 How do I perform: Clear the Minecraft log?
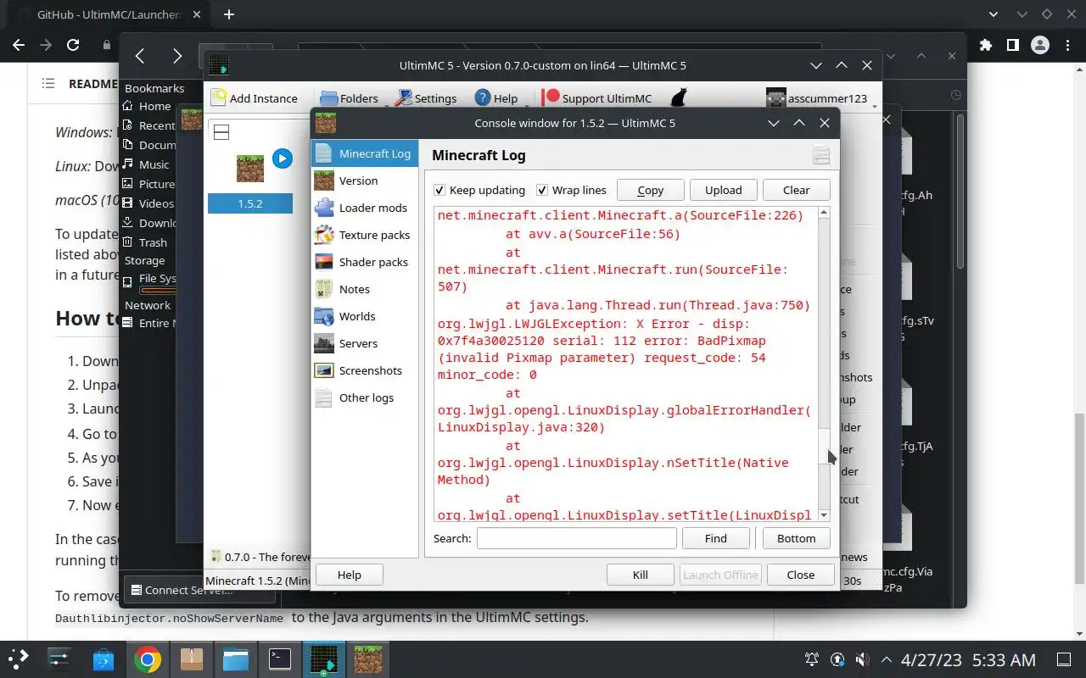tap(796, 190)
